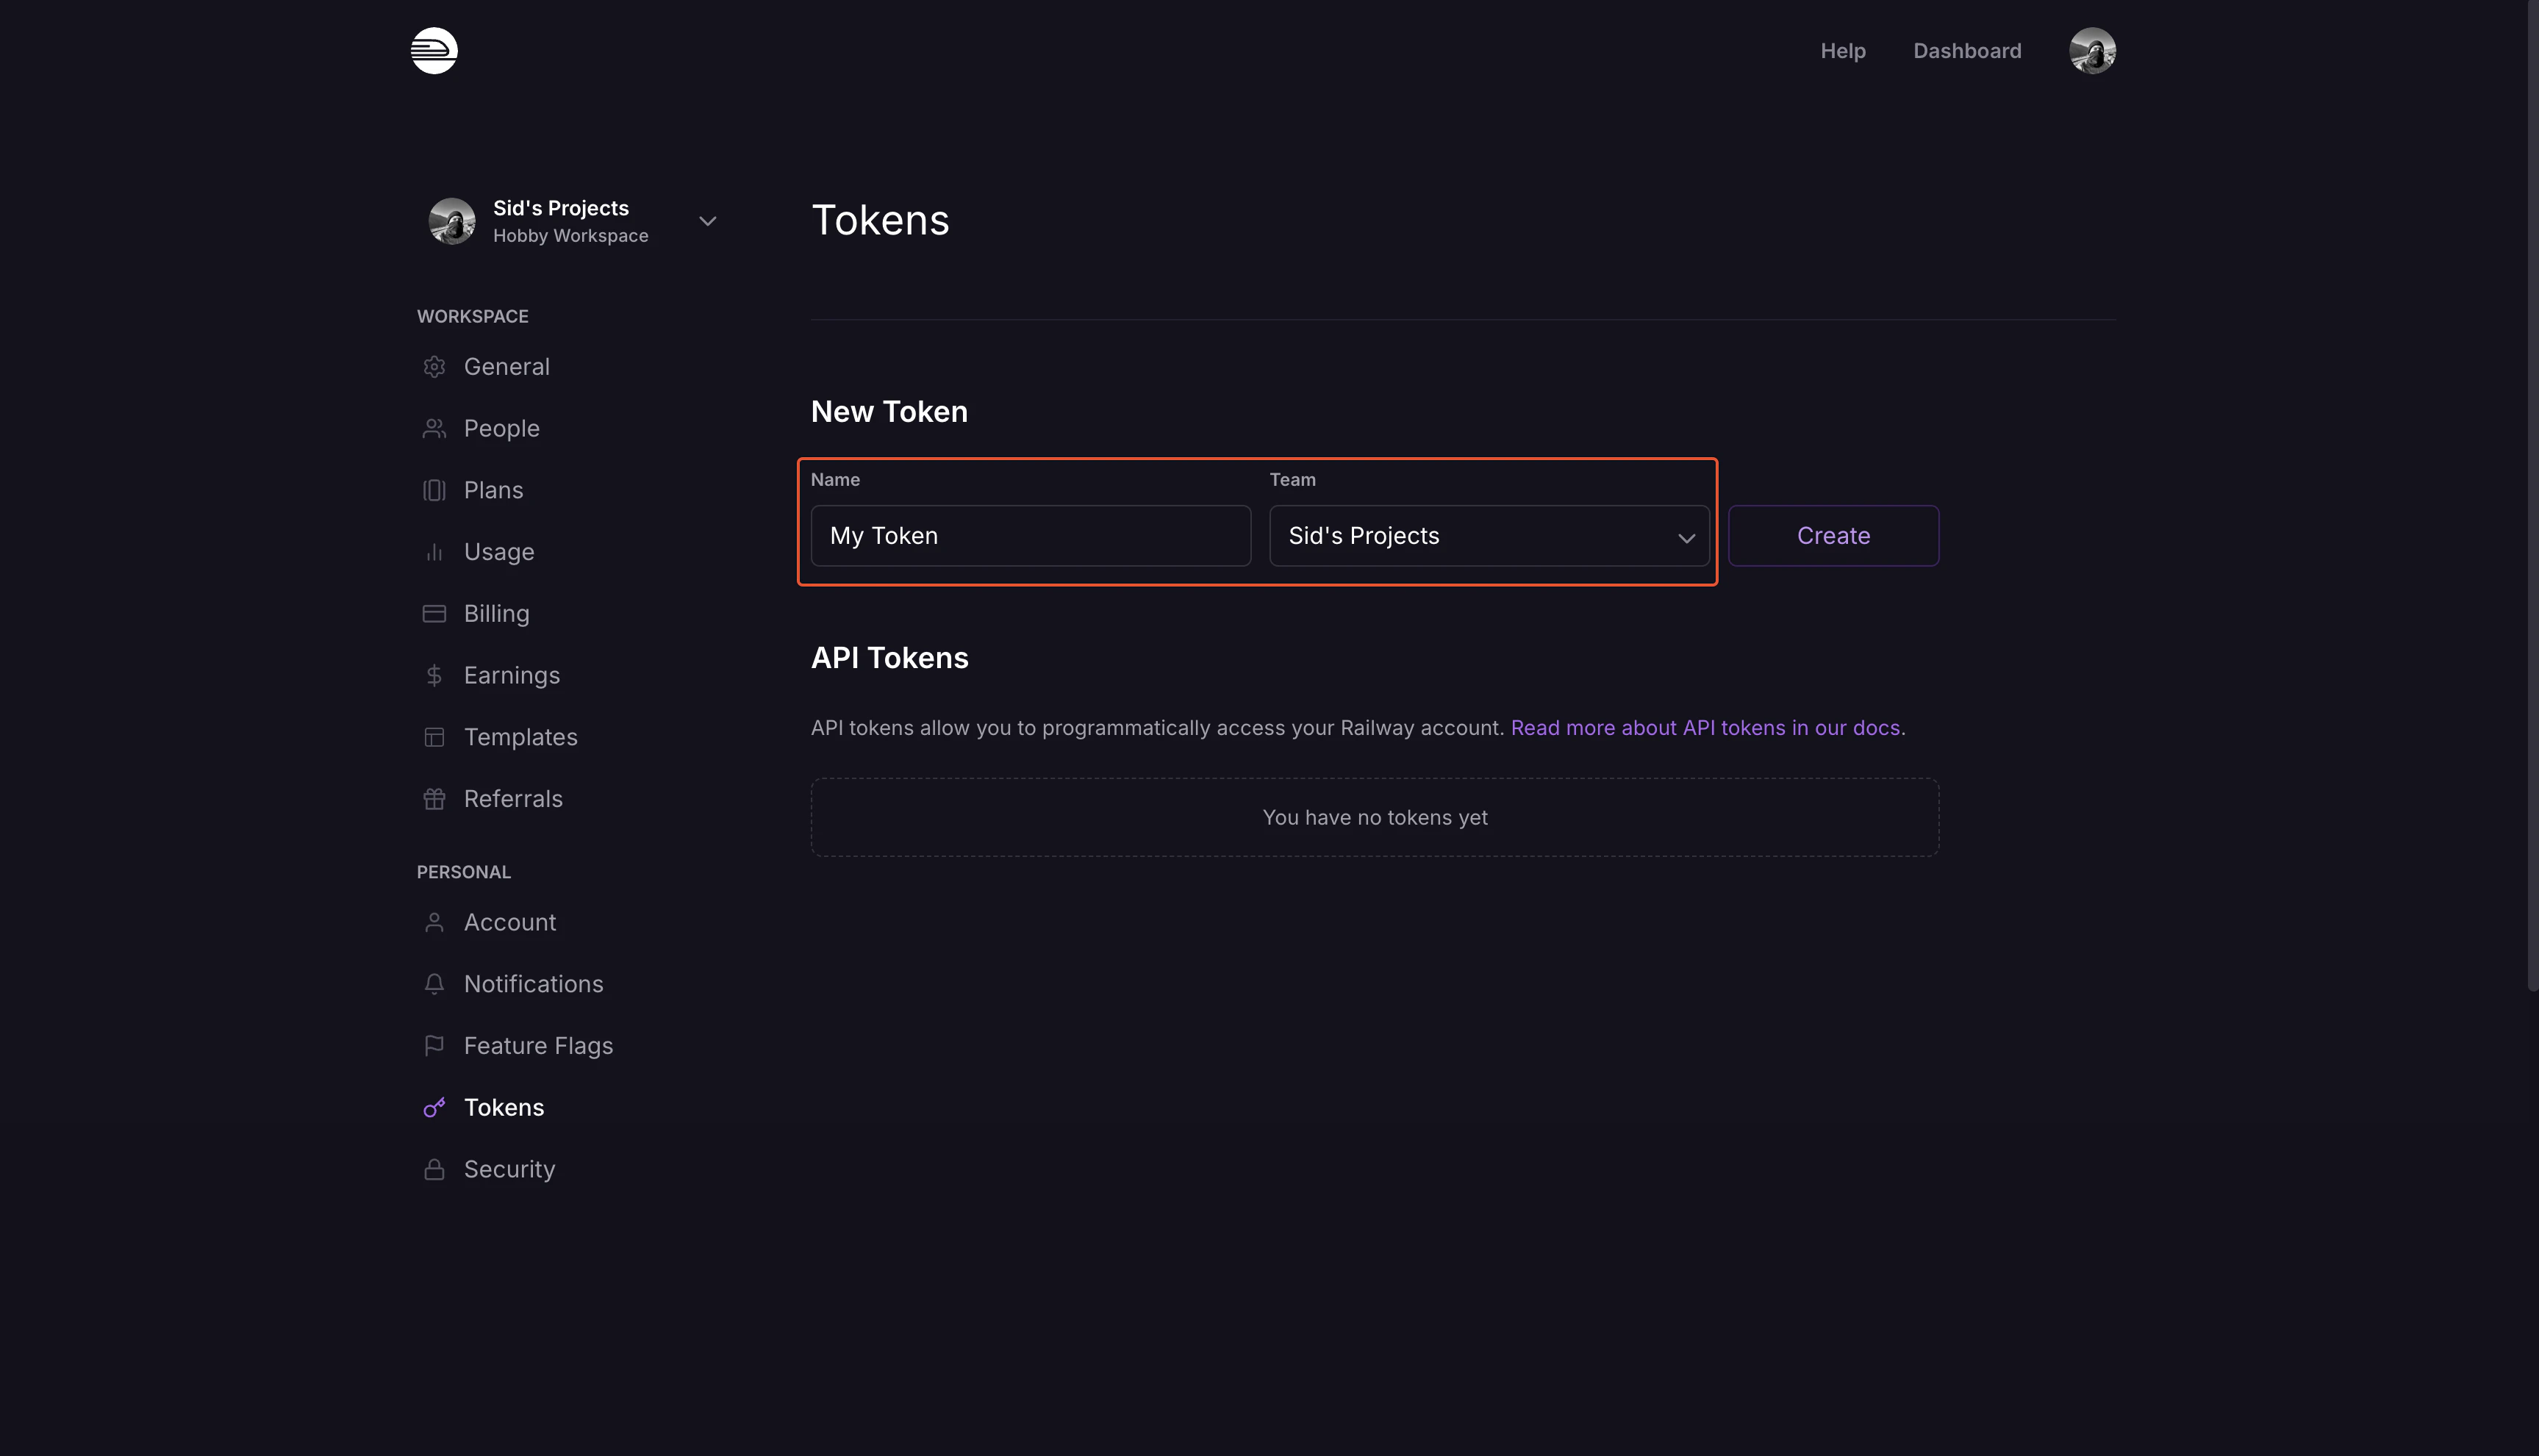
Task: Open the user avatar menu at top right
Action: coord(2092,51)
